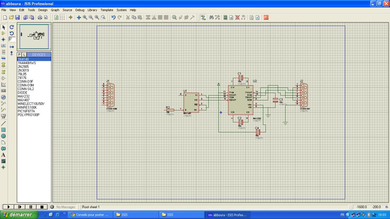Image resolution: width=390 pixels, height=219 pixels.
Task: Select the Wire Label tool
Action: point(4,46)
